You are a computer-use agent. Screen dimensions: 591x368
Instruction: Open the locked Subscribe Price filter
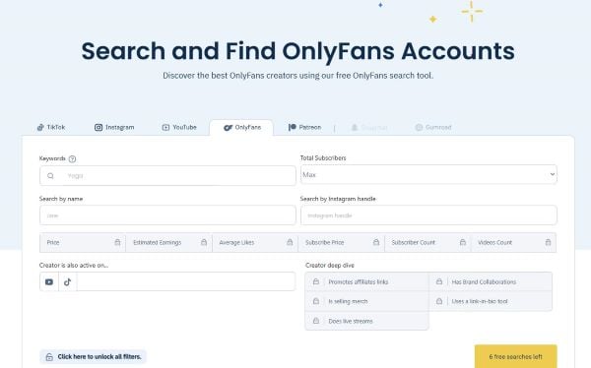[x=341, y=243]
